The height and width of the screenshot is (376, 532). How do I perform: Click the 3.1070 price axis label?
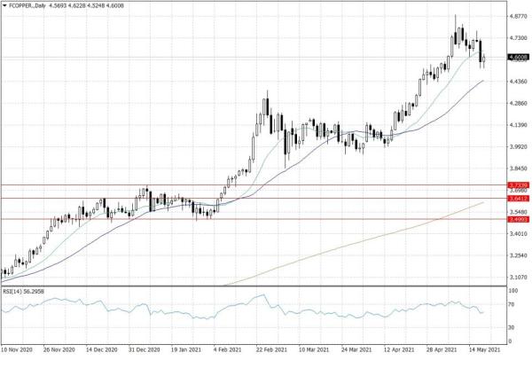[518, 278]
